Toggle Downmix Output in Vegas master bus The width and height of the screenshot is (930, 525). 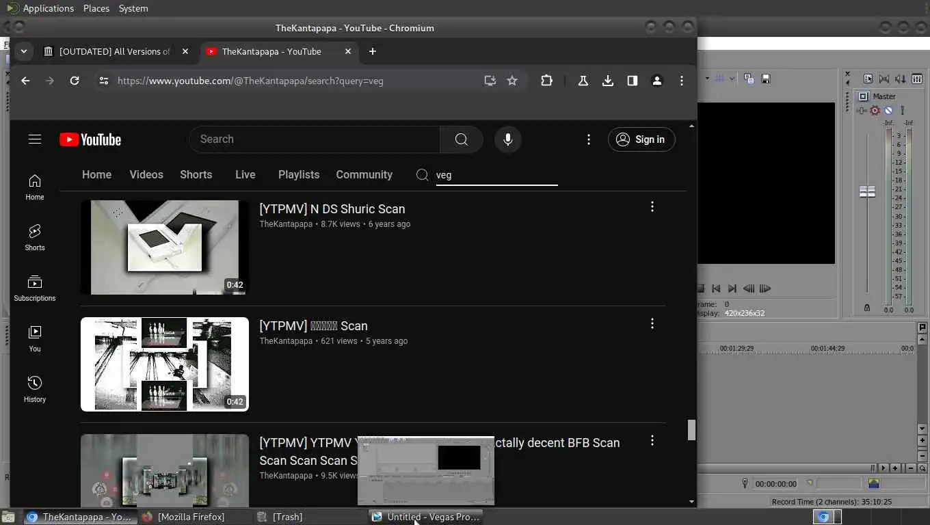tap(884, 79)
